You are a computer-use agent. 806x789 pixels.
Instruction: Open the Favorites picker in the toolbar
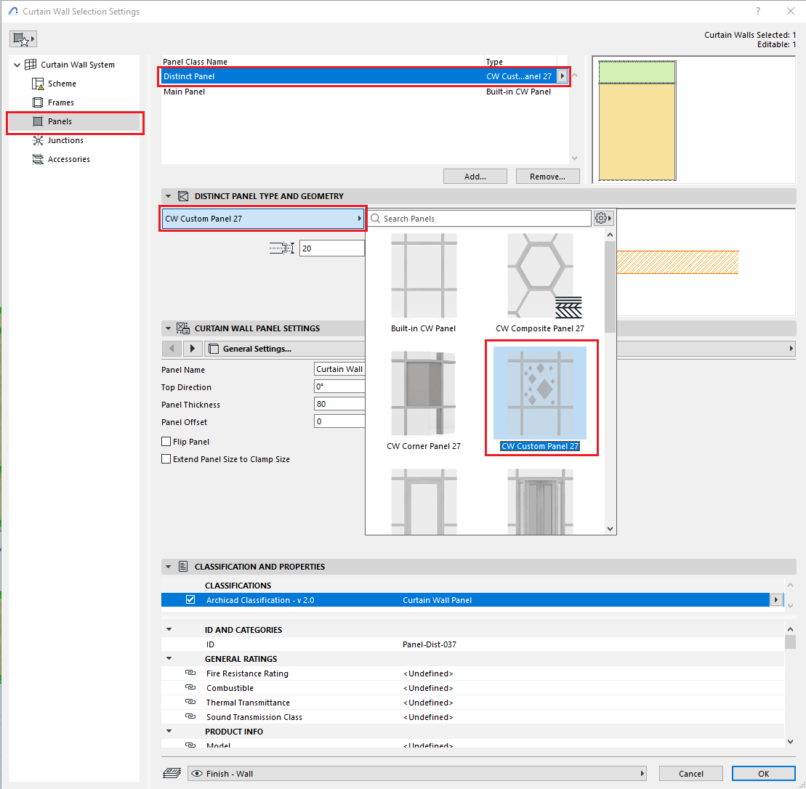[x=22, y=39]
